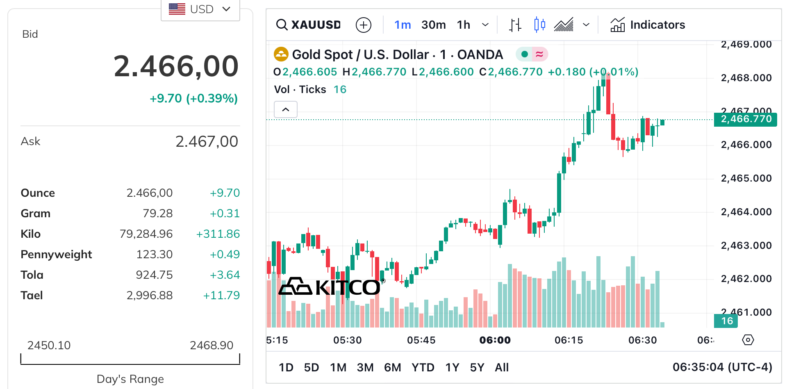Click the Day's Range bar
Image resolution: width=787 pixels, height=389 pixels.
(x=130, y=359)
